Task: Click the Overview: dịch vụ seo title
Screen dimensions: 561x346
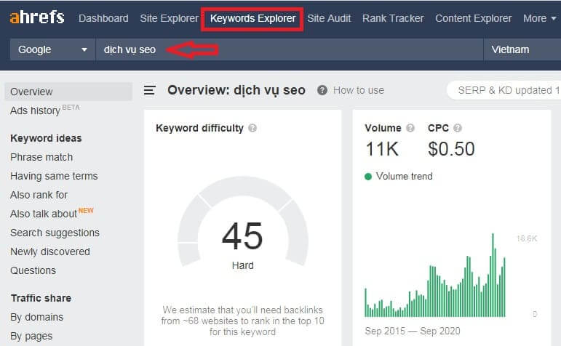Action: coord(236,90)
